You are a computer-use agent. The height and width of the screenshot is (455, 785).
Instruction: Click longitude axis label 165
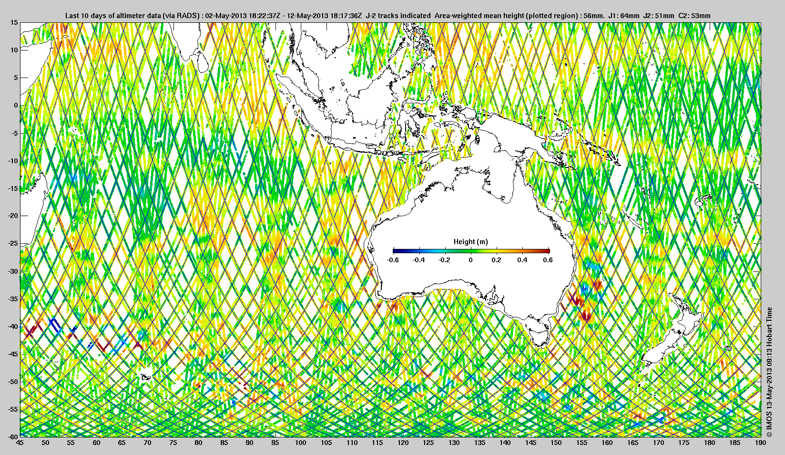pos(633,443)
